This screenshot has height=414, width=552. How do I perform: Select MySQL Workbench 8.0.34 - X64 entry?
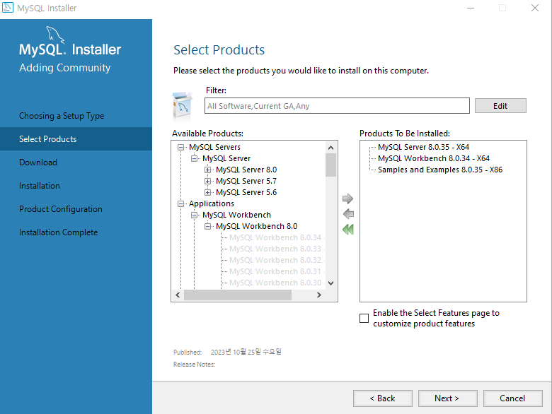(434, 158)
